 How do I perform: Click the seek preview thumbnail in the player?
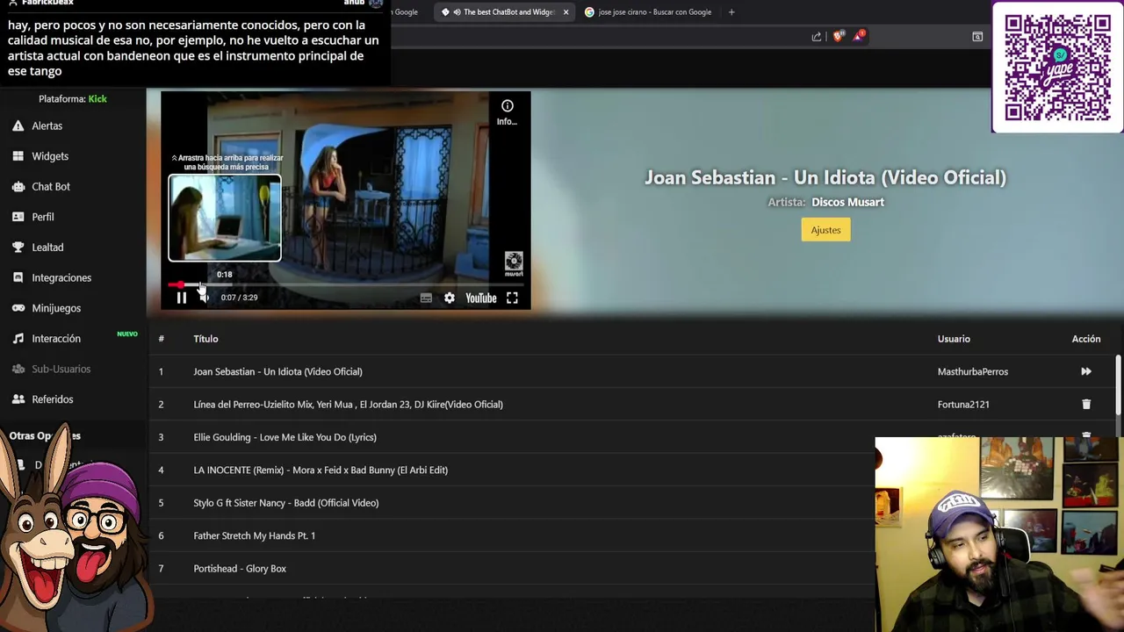click(x=225, y=218)
